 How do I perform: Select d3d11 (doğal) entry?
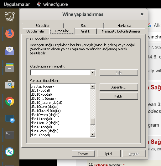click(x=60, y=119)
